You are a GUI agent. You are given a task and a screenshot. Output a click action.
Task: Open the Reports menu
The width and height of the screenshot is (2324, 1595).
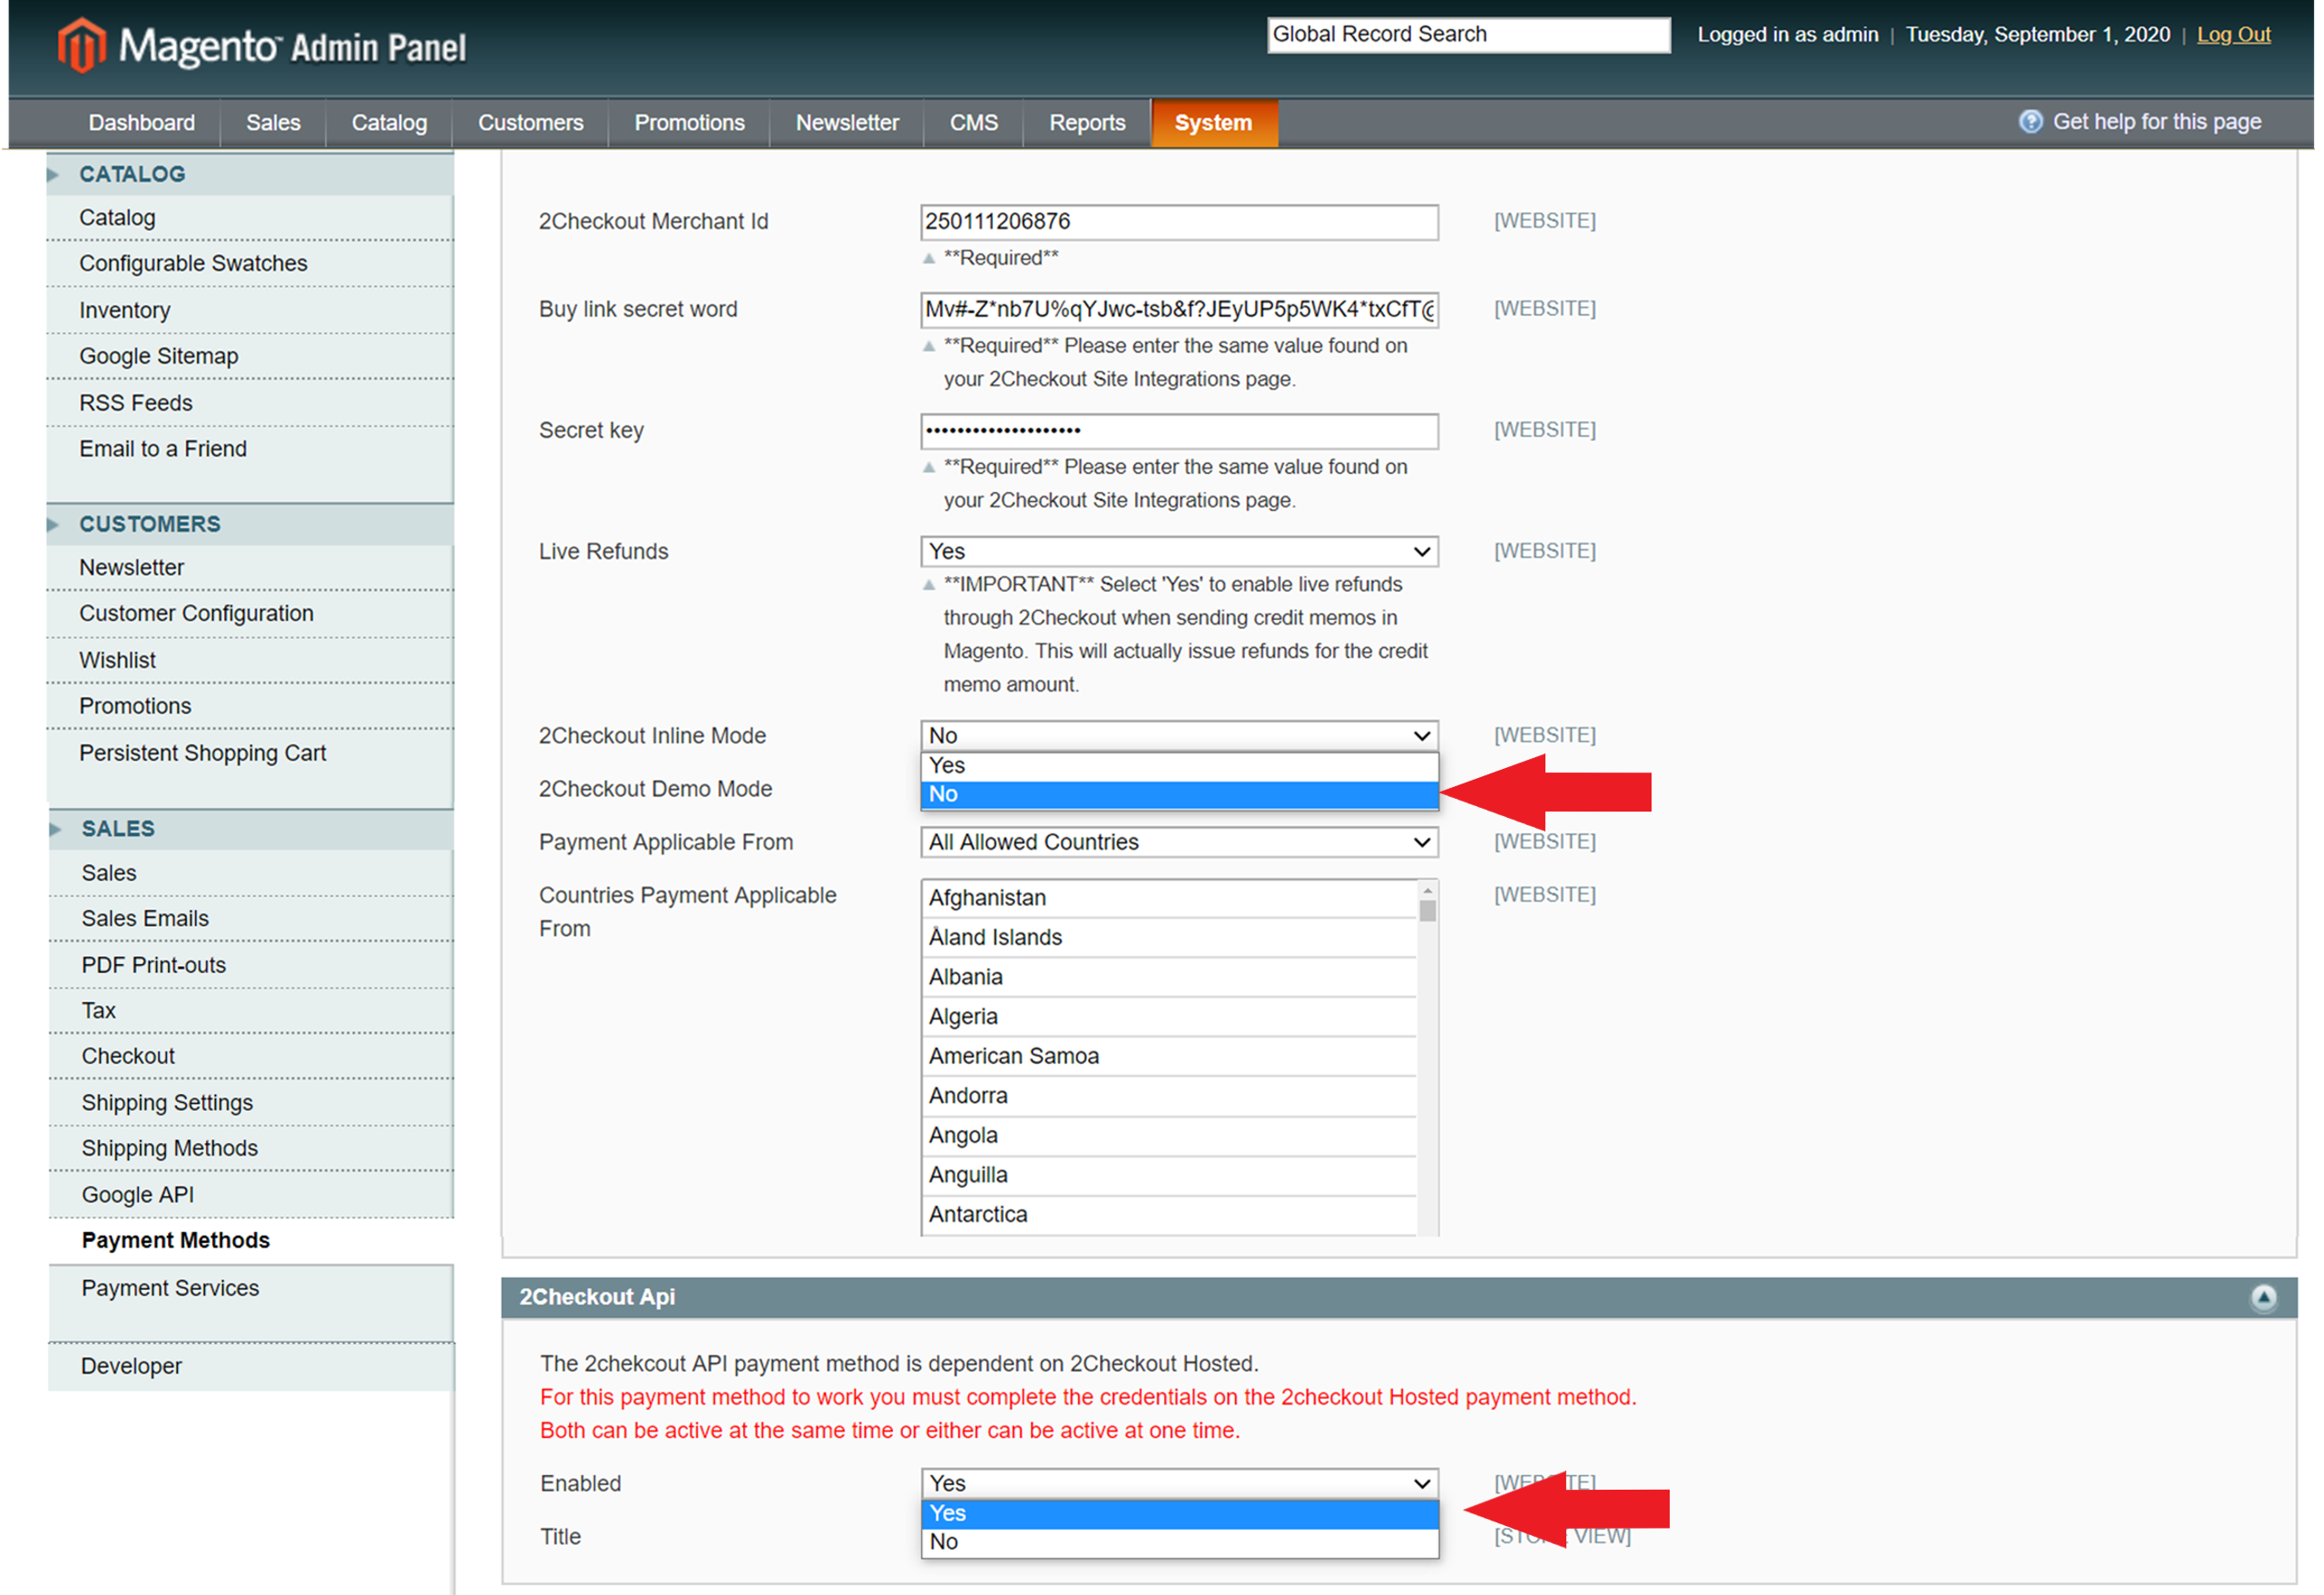(x=1087, y=123)
